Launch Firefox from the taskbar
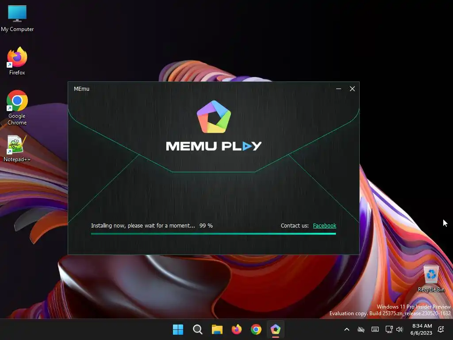This screenshot has width=453, height=340. click(x=237, y=329)
